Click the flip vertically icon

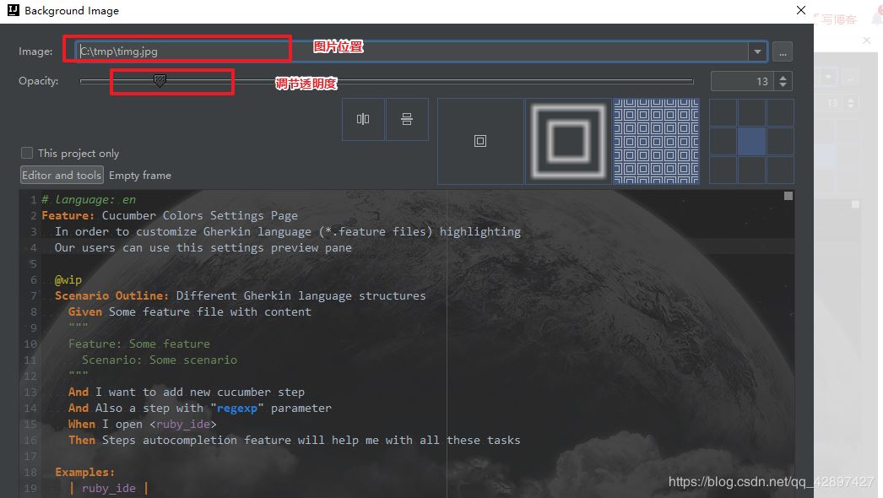coord(407,119)
